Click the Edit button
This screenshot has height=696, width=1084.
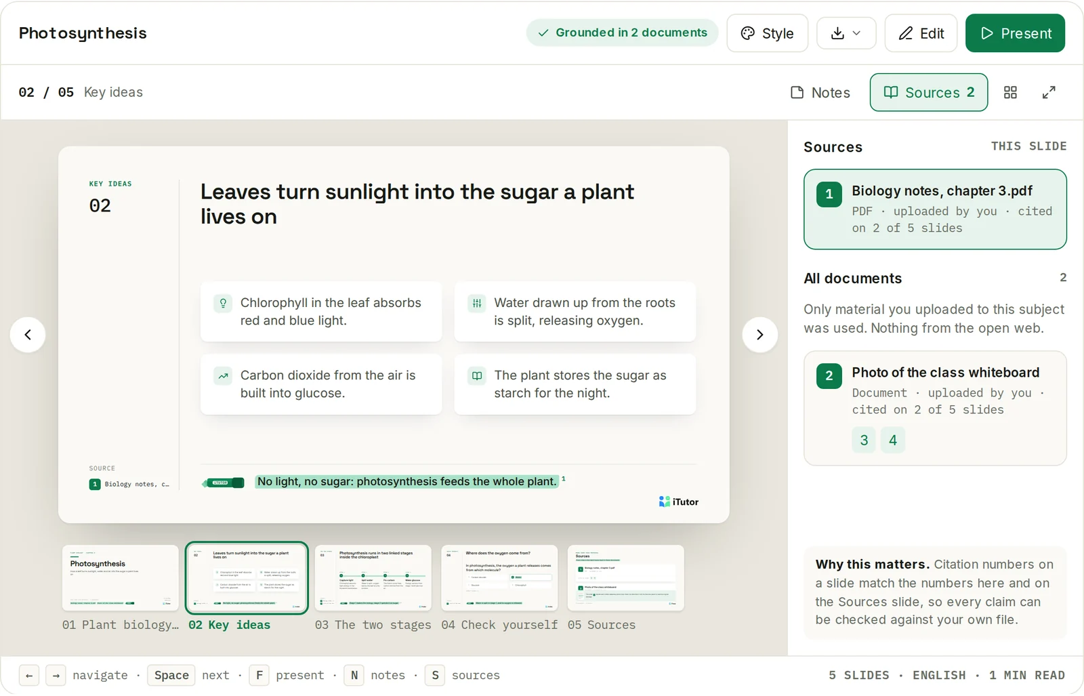tap(921, 33)
